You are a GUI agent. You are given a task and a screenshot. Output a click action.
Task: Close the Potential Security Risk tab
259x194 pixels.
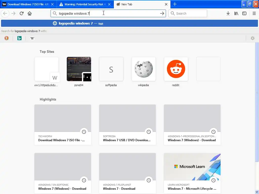click(109, 4)
